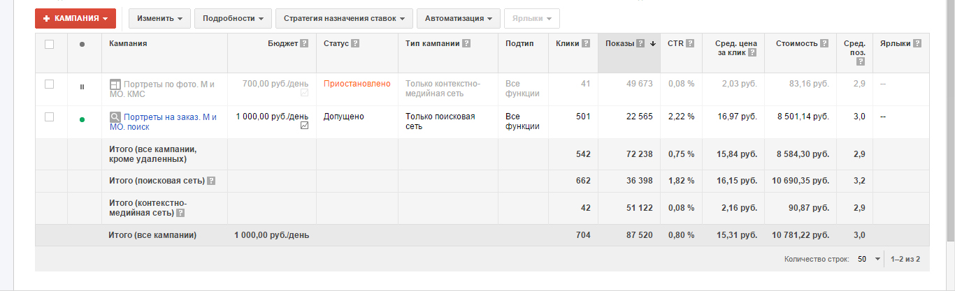Screen dimensions: 955x291
Task: Click budget chart icon under 1 000,00 руб./день
Action: coord(304,126)
